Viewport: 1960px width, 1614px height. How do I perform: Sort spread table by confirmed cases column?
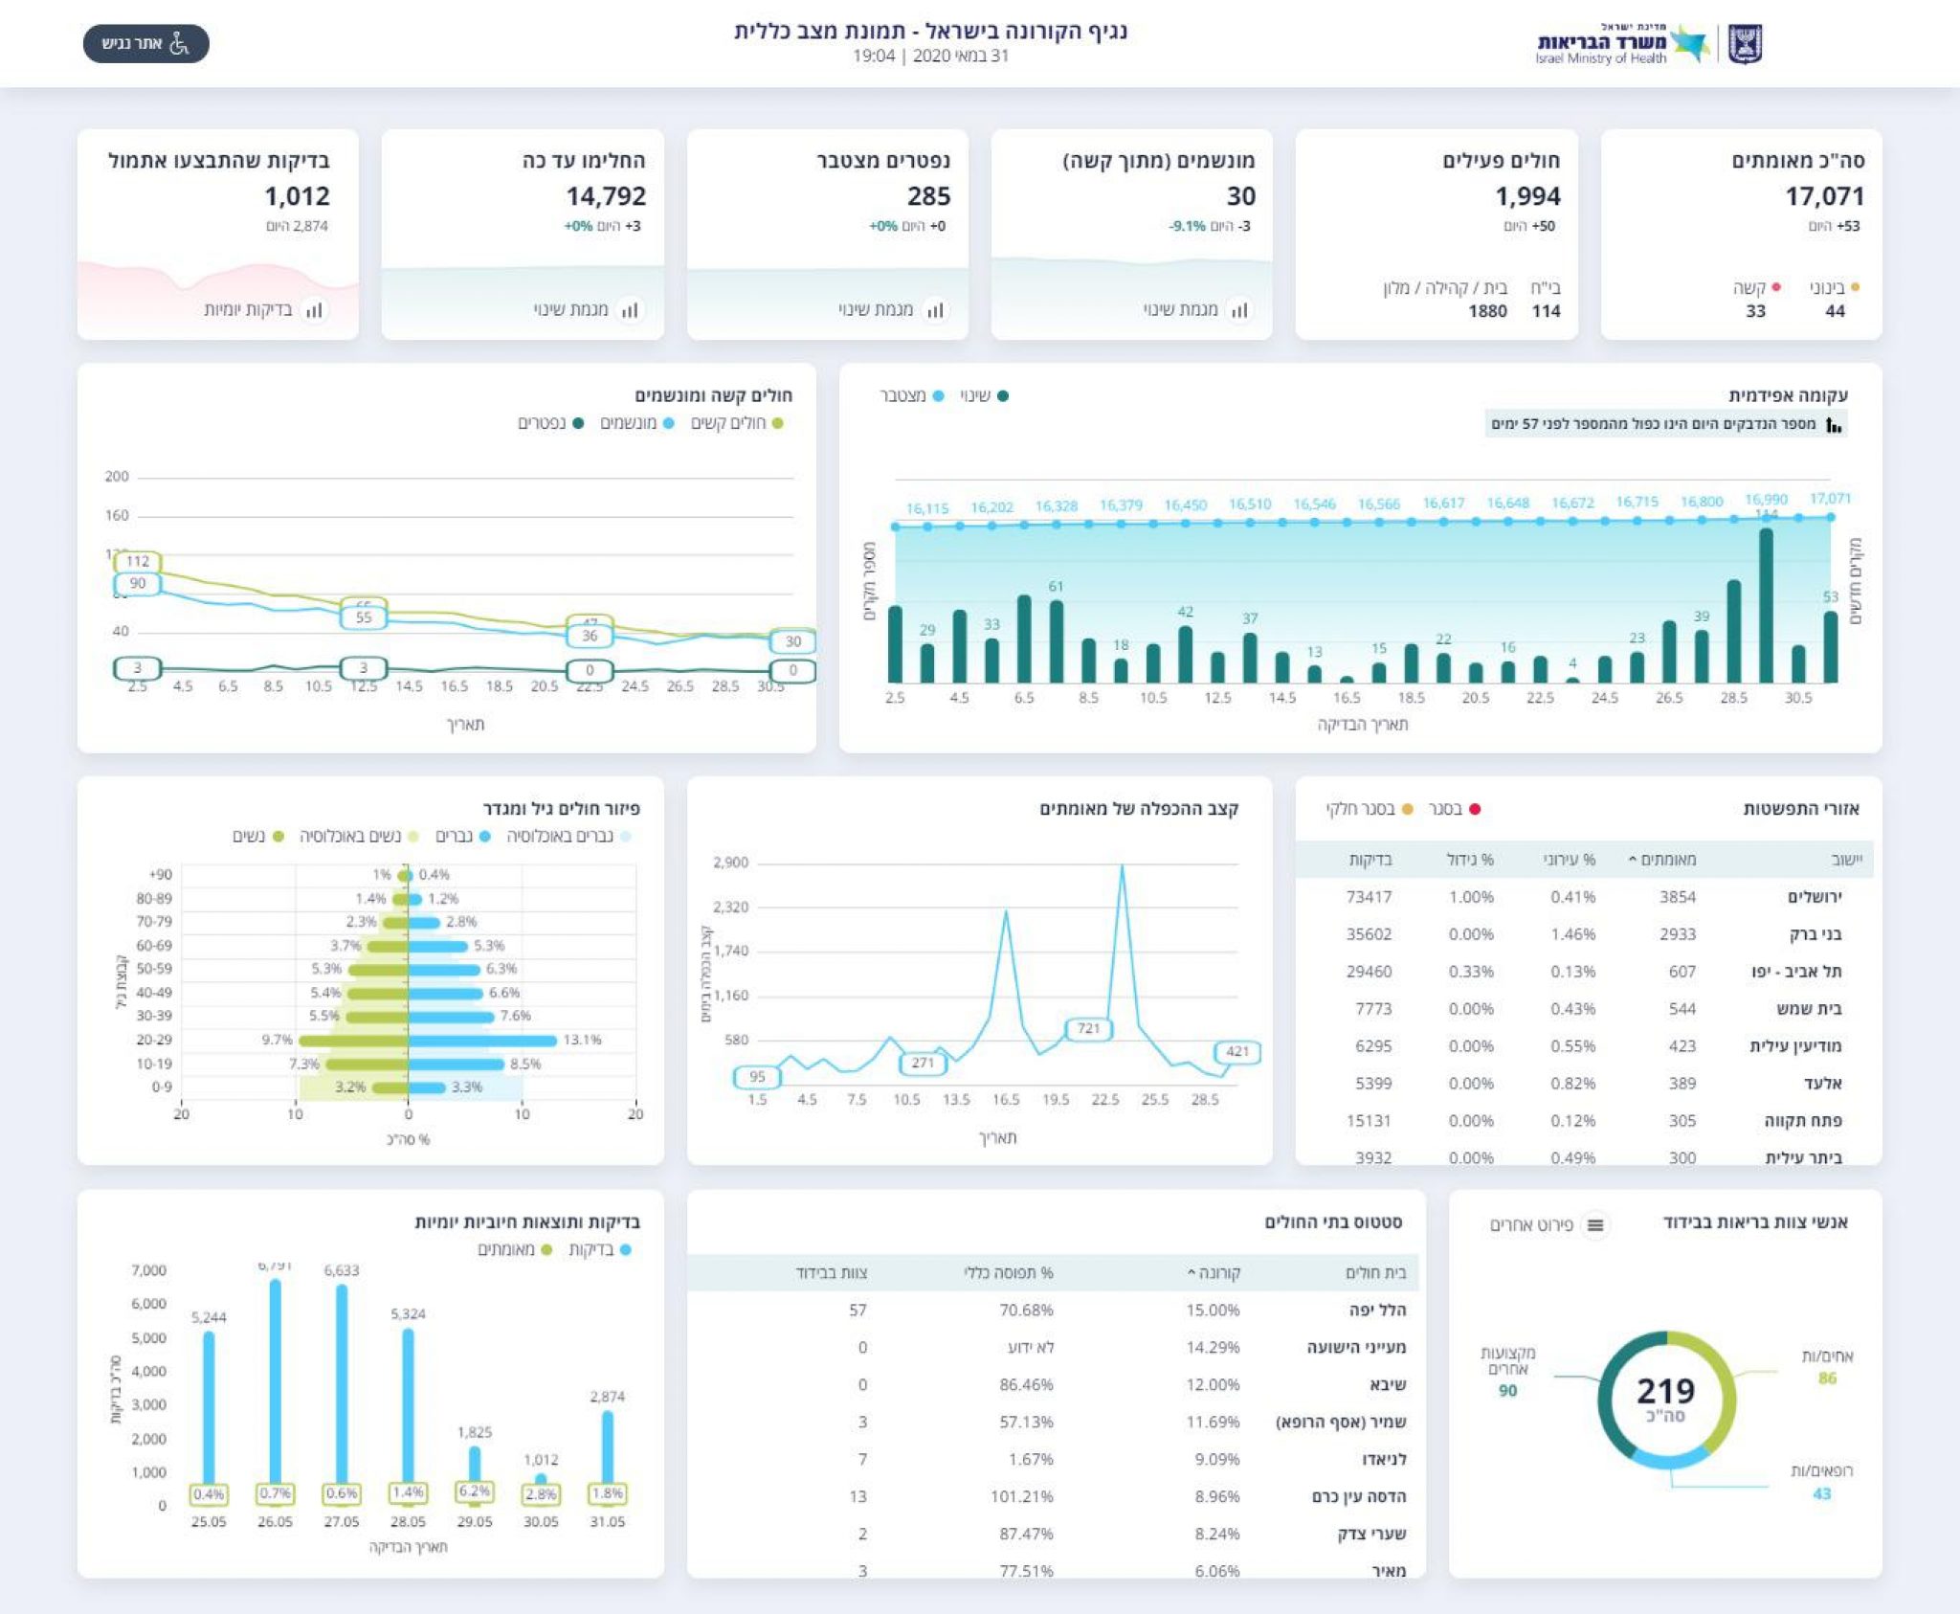point(1662,860)
